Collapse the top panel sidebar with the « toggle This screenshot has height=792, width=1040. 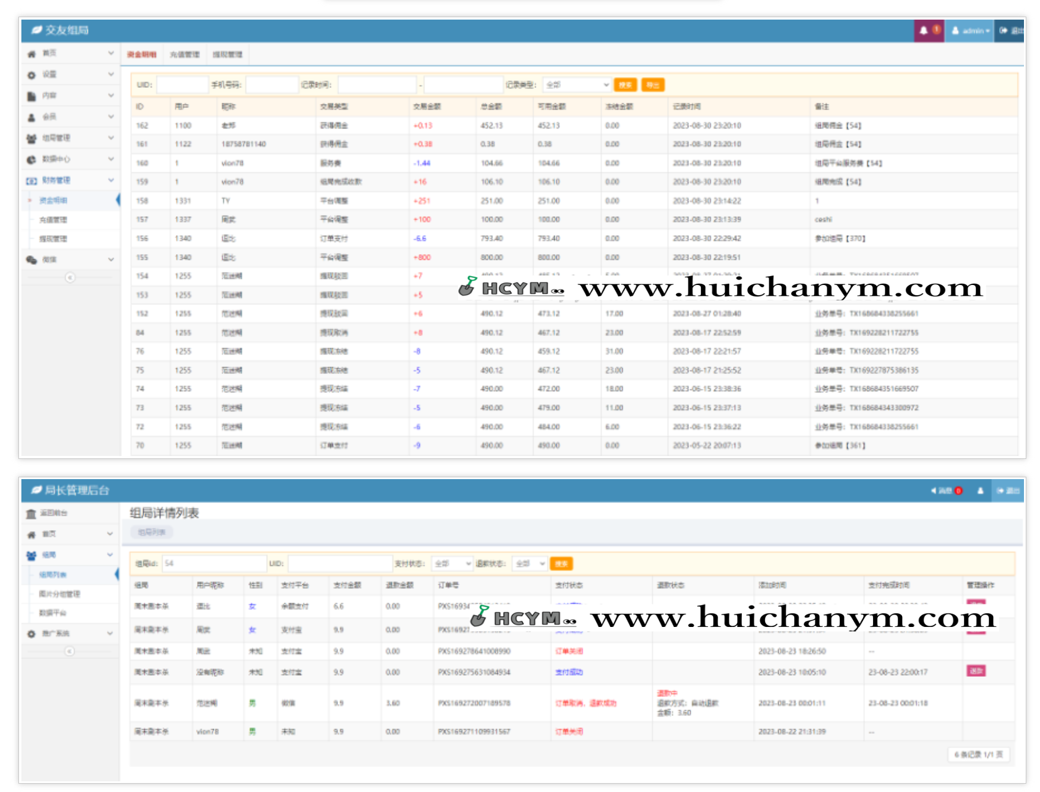(71, 277)
